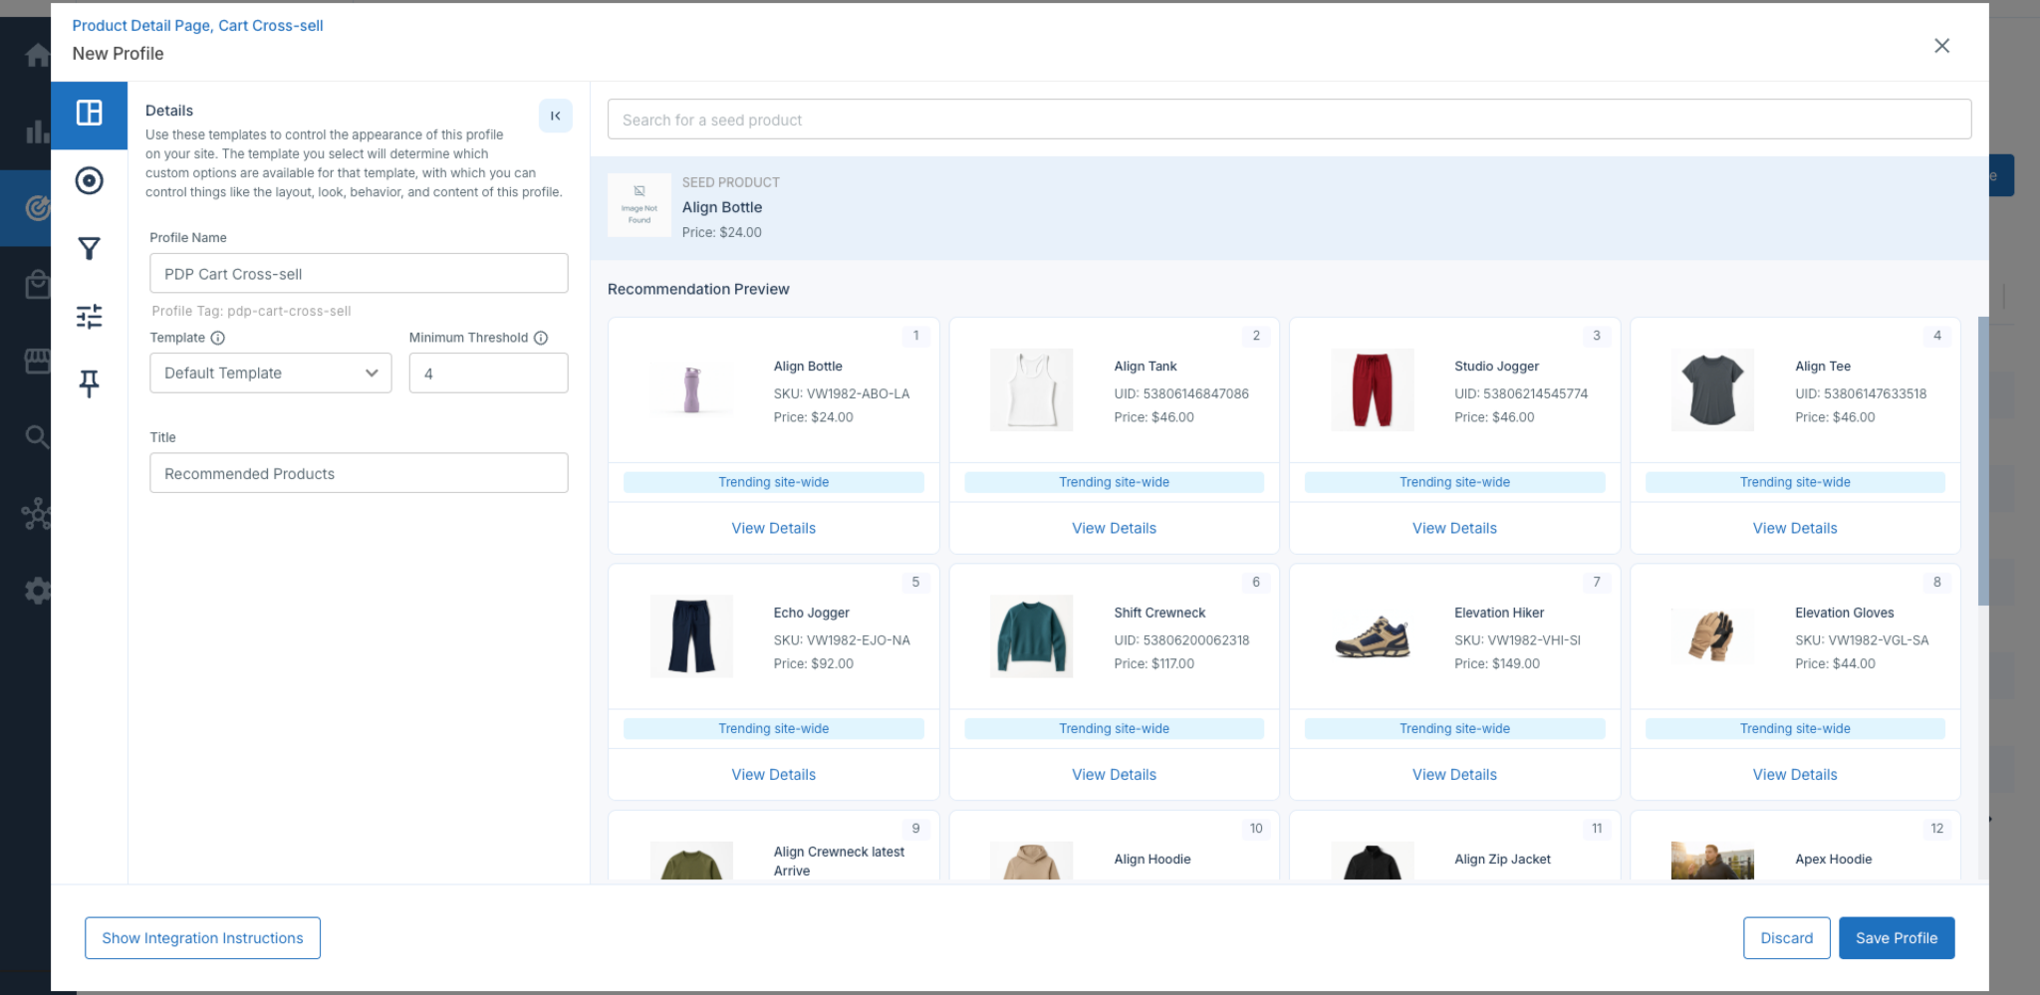Viewport: 2040px width, 995px height.
Task: Close the New Profile dialog
Action: (1941, 46)
